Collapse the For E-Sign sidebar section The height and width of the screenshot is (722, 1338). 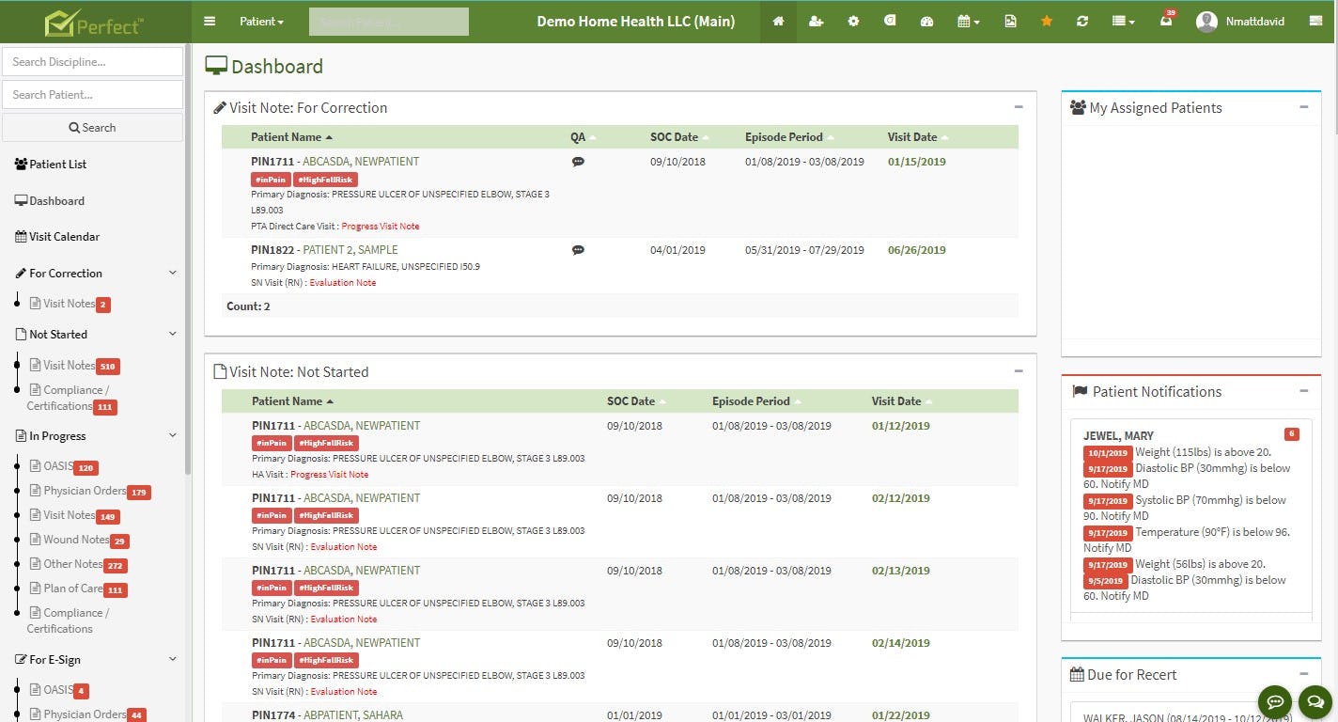[173, 659]
